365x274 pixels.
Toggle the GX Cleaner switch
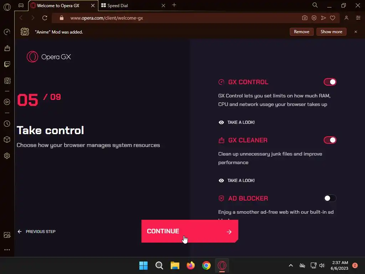click(x=330, y=140)
